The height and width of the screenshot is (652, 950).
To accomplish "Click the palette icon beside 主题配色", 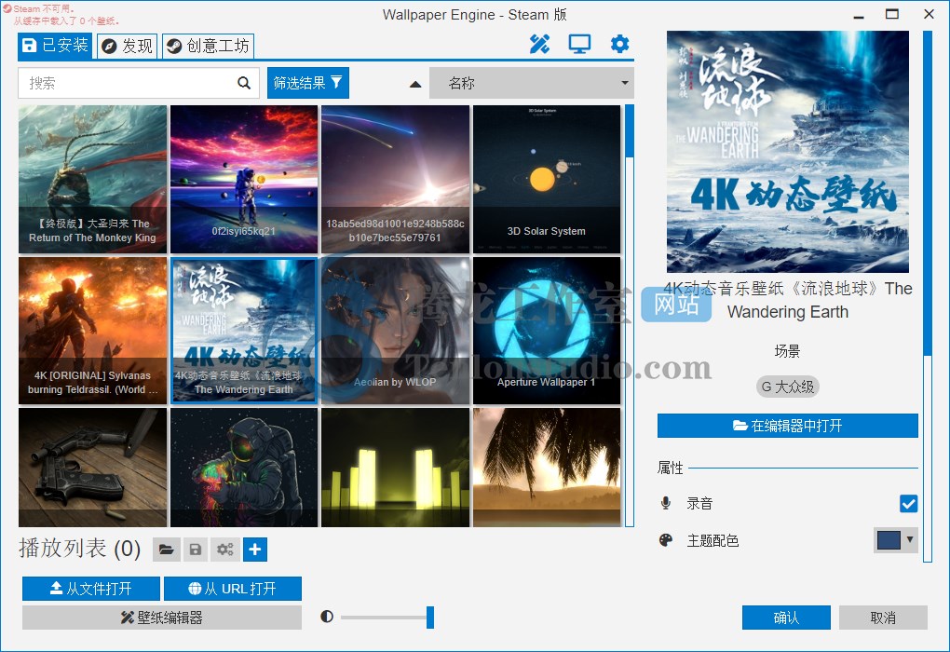I will coord(666,540).
